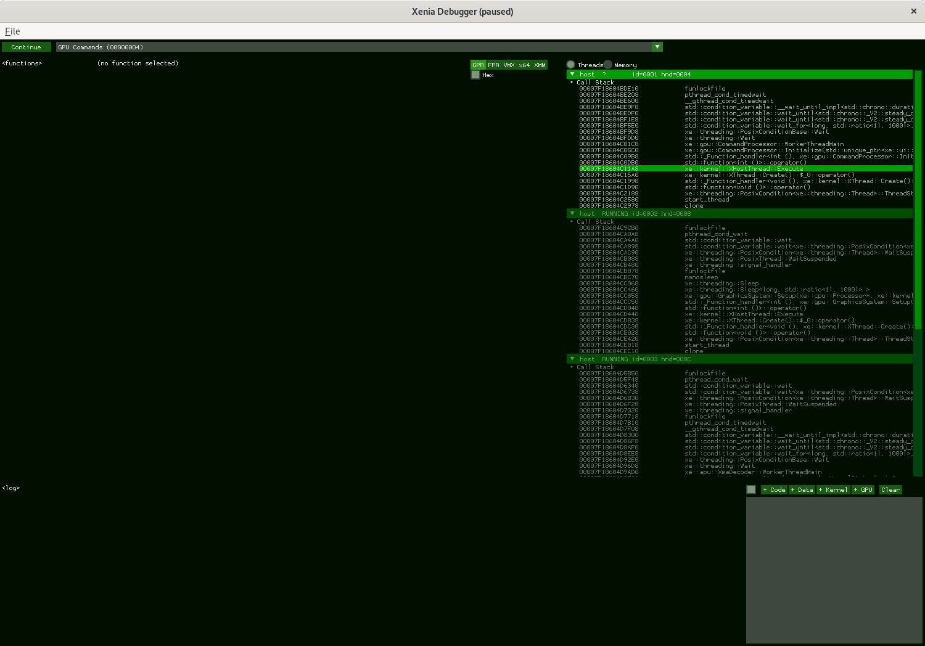Select frame 00007F18604CC068 xe::threading::Sleep
Viewport: 925px width, 646px height.
coord(746,283)
